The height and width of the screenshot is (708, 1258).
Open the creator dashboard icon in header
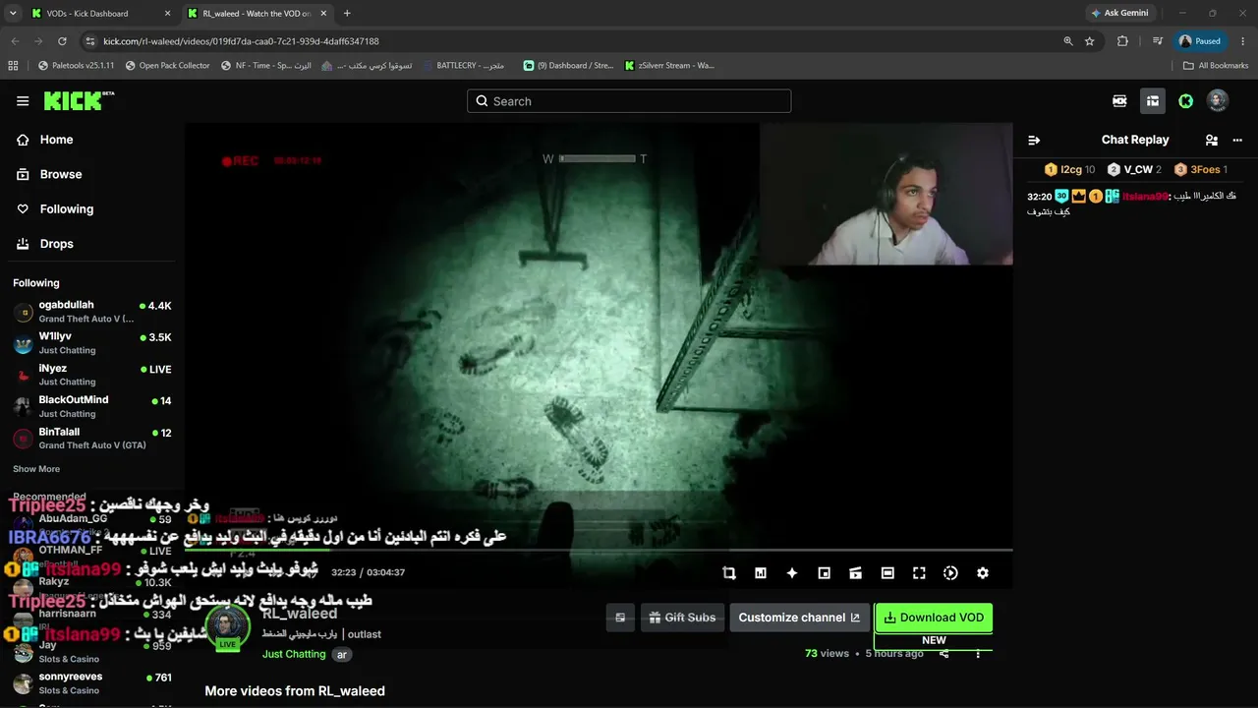(x=1153, y=101)
